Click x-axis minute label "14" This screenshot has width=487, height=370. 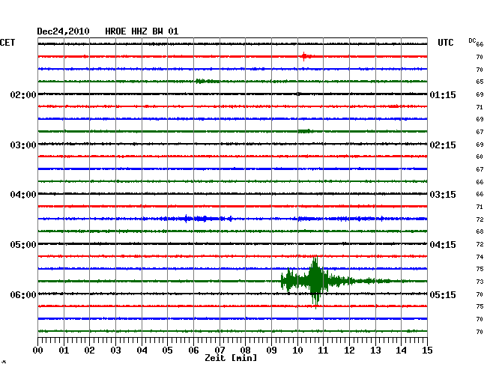pos(401,351)
